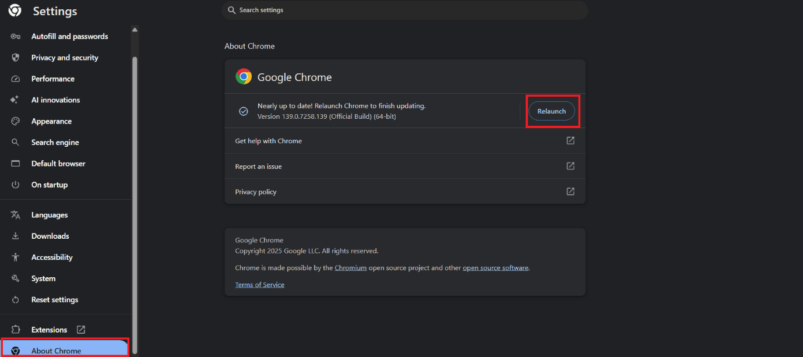
Task: Click the Accessibility person icon
Action: [16, 257]
